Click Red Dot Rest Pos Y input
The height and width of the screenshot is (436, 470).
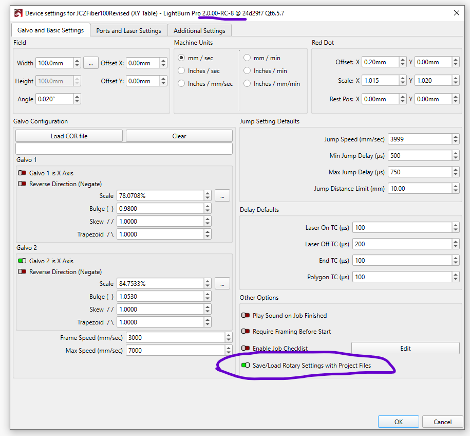pos(433,99)
